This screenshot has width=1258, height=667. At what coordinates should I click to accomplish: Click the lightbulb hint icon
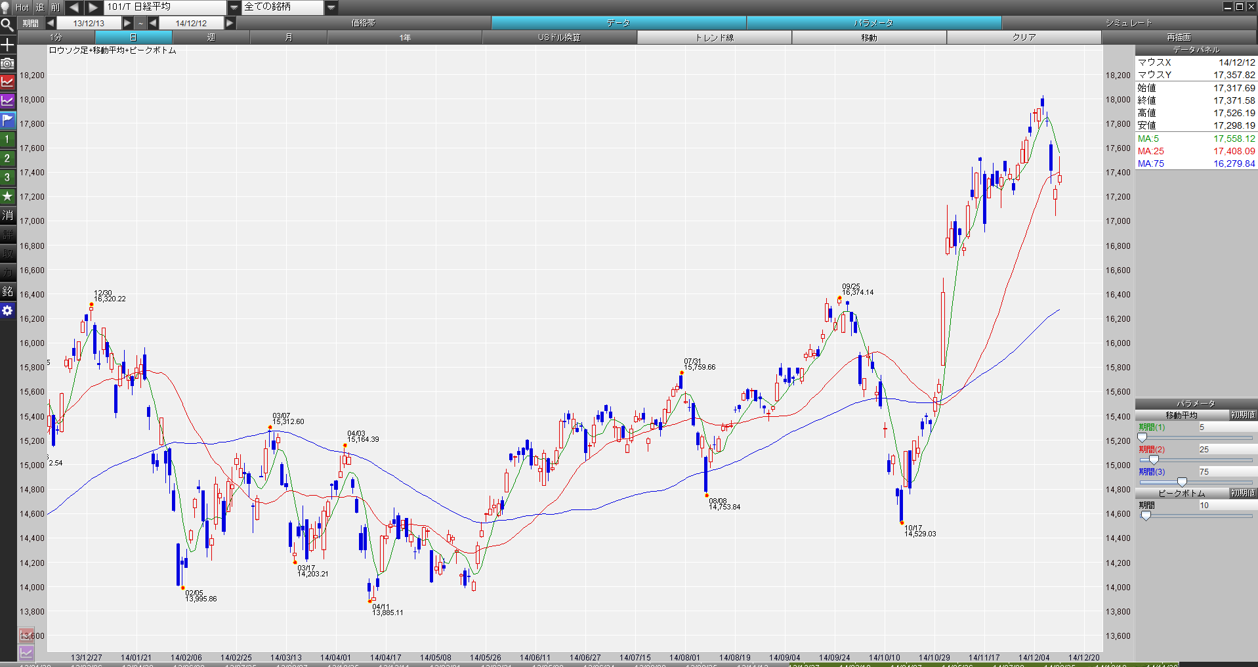[x=6, y=7]
